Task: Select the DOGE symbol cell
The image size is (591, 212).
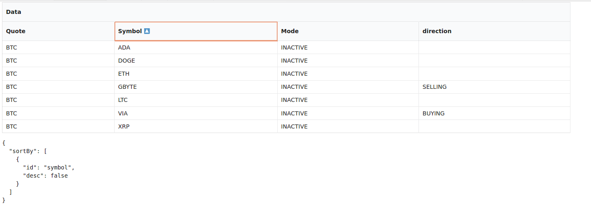Action: [x=196, y=61]
